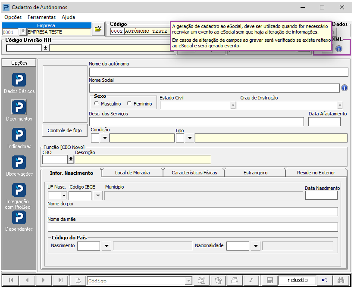Select the Feminino radio button
The width and height of the screenshot is (354, 288).
(x=129, y=103)
